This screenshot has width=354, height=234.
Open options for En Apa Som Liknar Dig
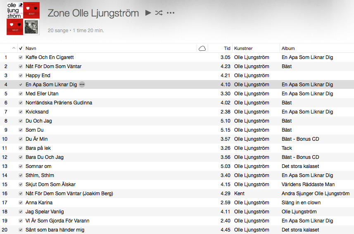point(82,85)
